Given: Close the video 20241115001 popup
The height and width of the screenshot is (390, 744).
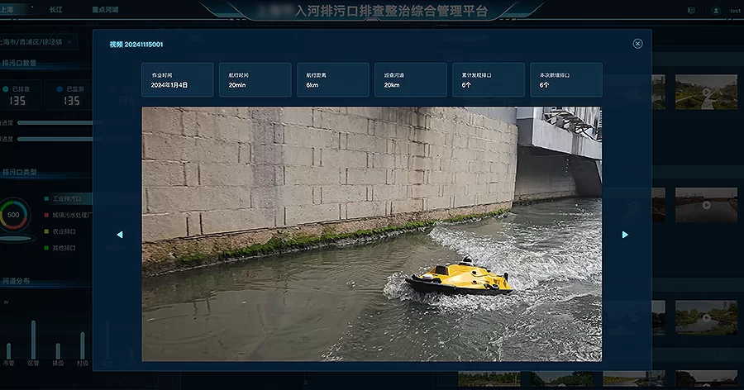Looking at the screenshot, I should point(637,44).
